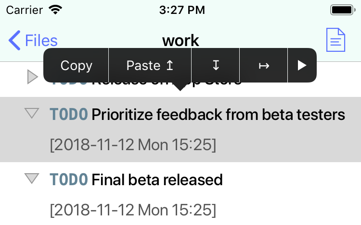361x225 pixels.
Task: Select the Final beta released heading
Action: pyautogui.click(x=157, y=179)
